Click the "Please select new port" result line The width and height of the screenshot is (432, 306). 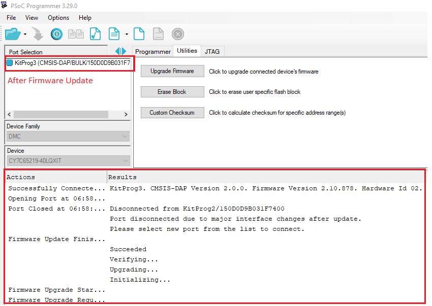207,229
